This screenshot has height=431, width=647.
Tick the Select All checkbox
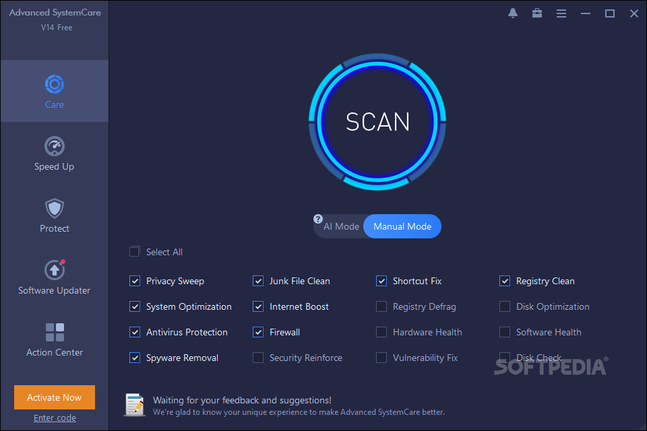coord(135,252)
